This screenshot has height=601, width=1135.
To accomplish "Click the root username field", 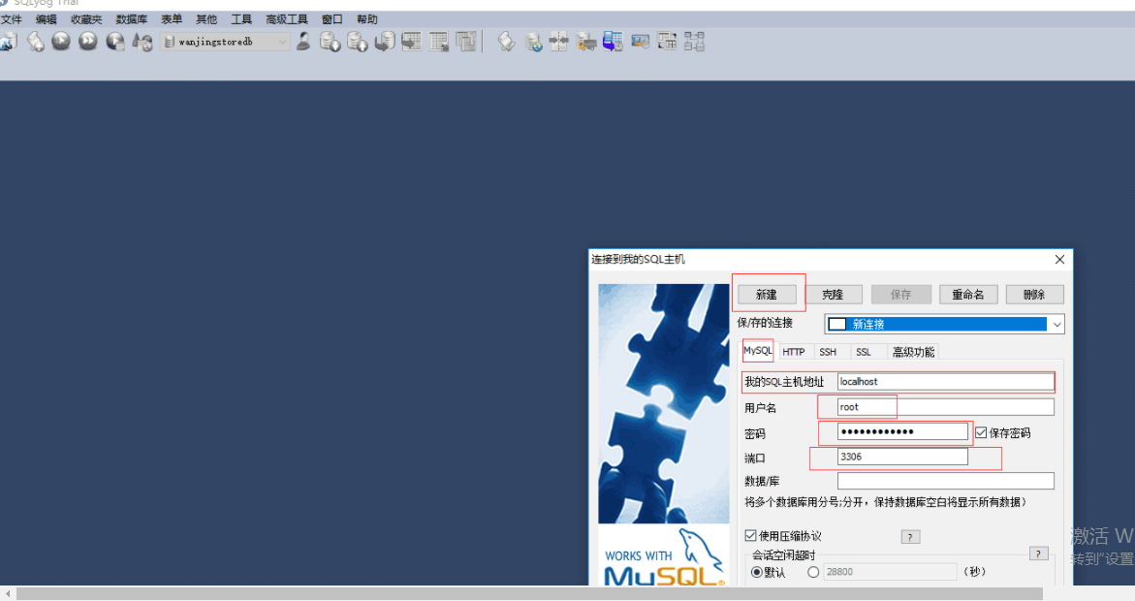I will 945,407.
